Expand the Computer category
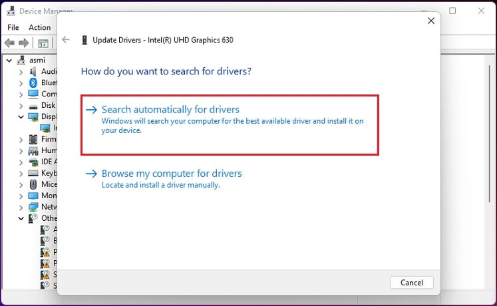 click(x=21, y=94)
